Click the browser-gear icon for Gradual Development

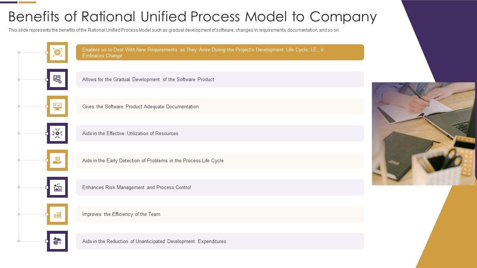(57, 79)
